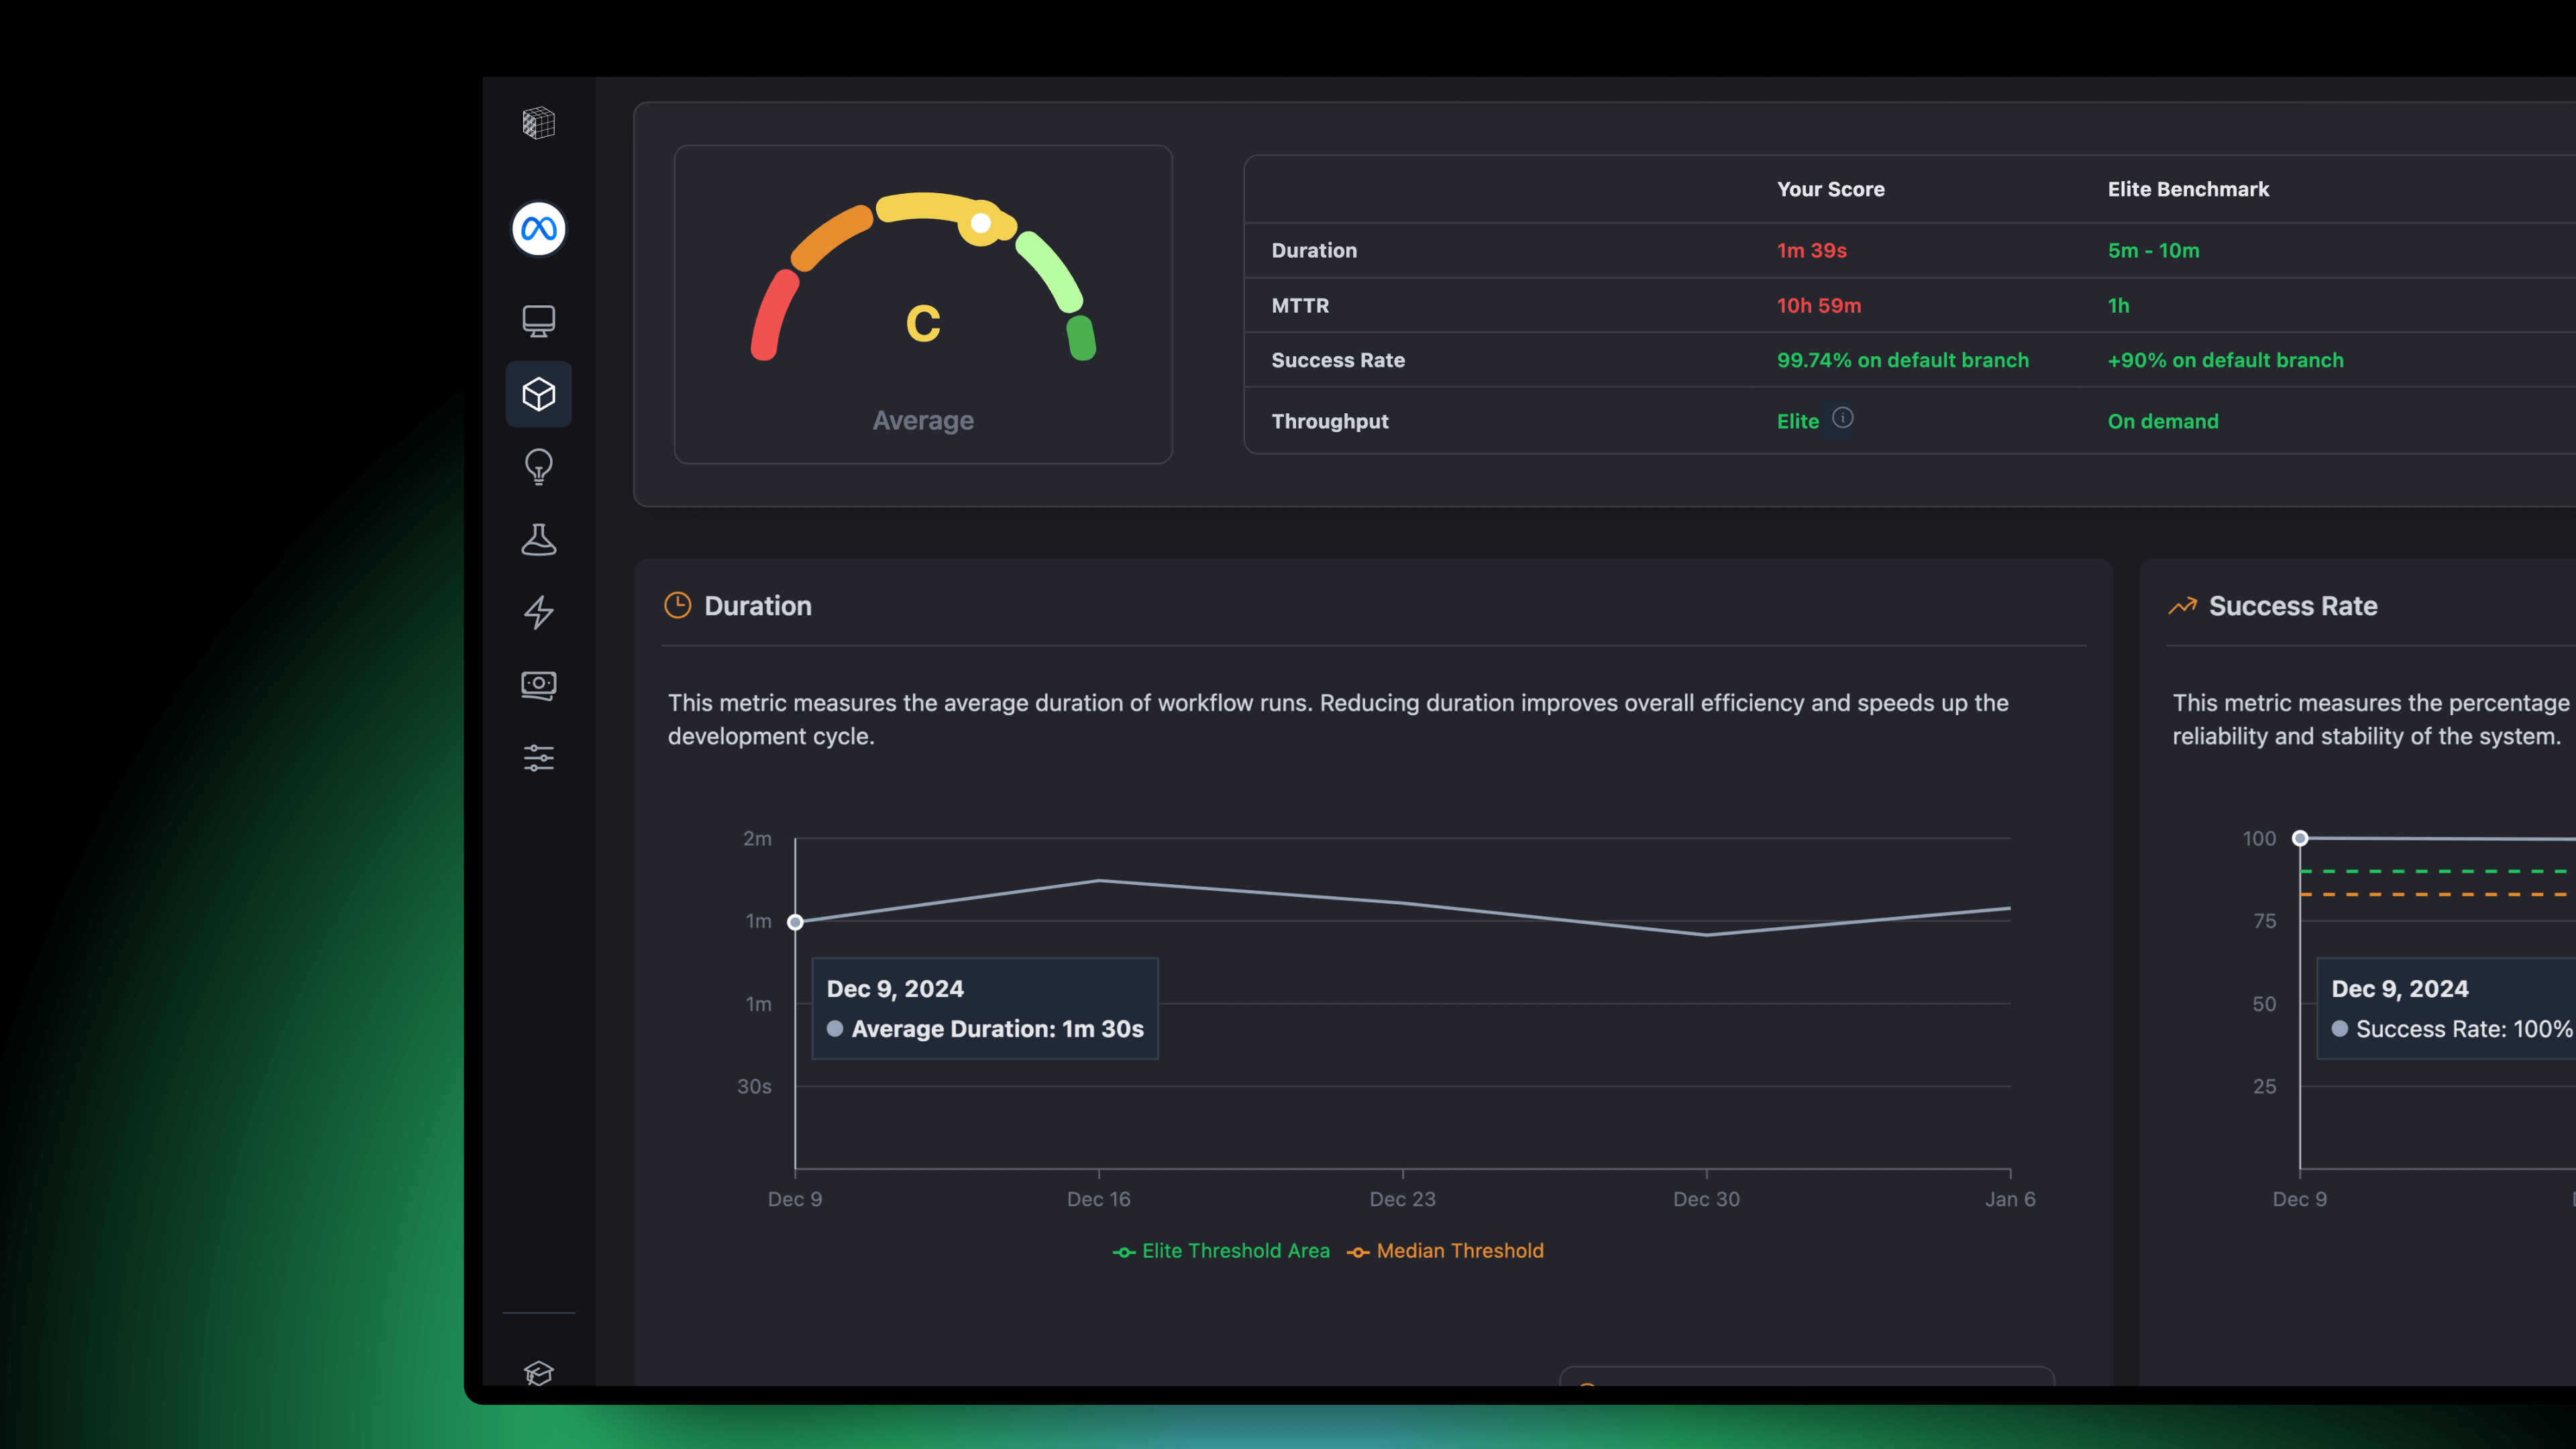
Task: Click the 75 y-axis label on Success Rate chart
Action: 2264,921
